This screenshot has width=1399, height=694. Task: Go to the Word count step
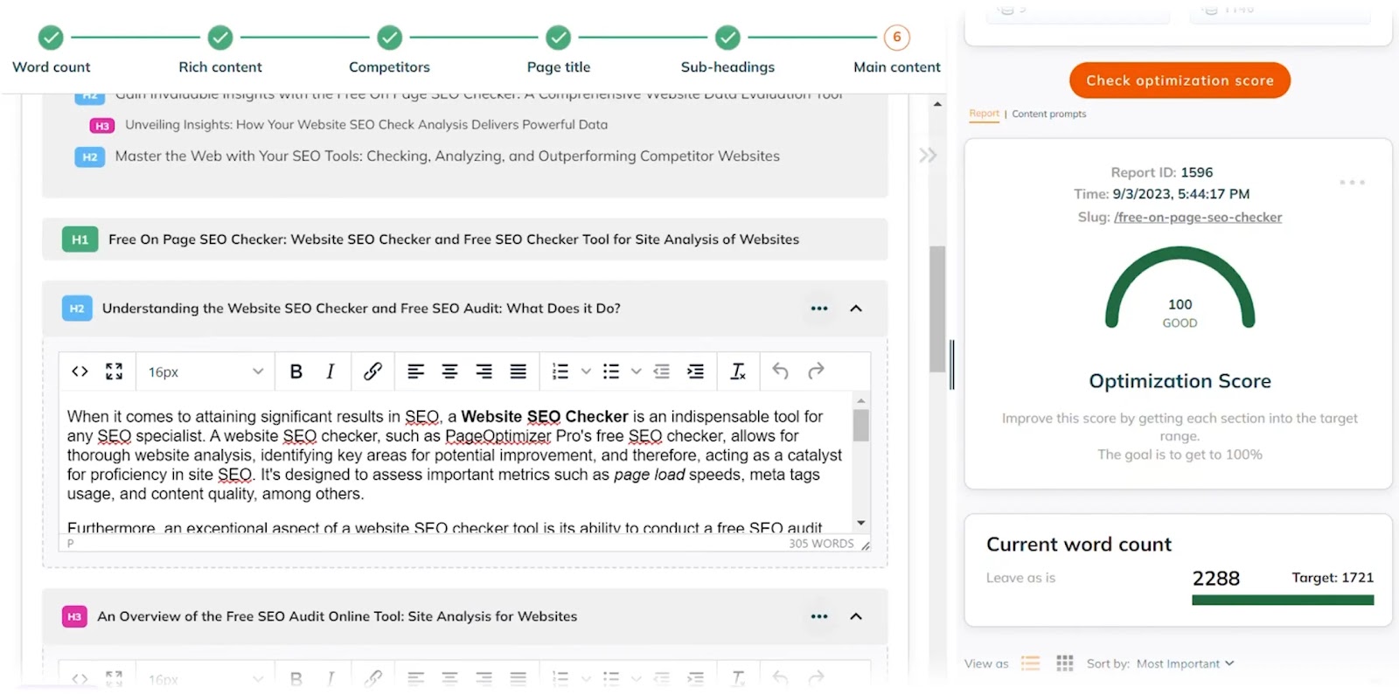point(51,38)
